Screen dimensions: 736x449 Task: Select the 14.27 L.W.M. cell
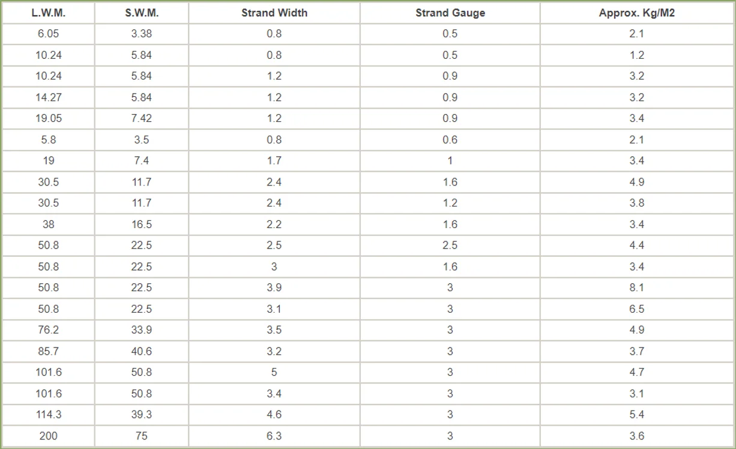click(x=48, y=97)
